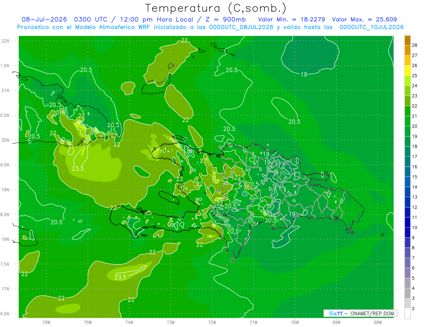Click 'Valor Max. = 25.609' readout

[x=364, y=19]
